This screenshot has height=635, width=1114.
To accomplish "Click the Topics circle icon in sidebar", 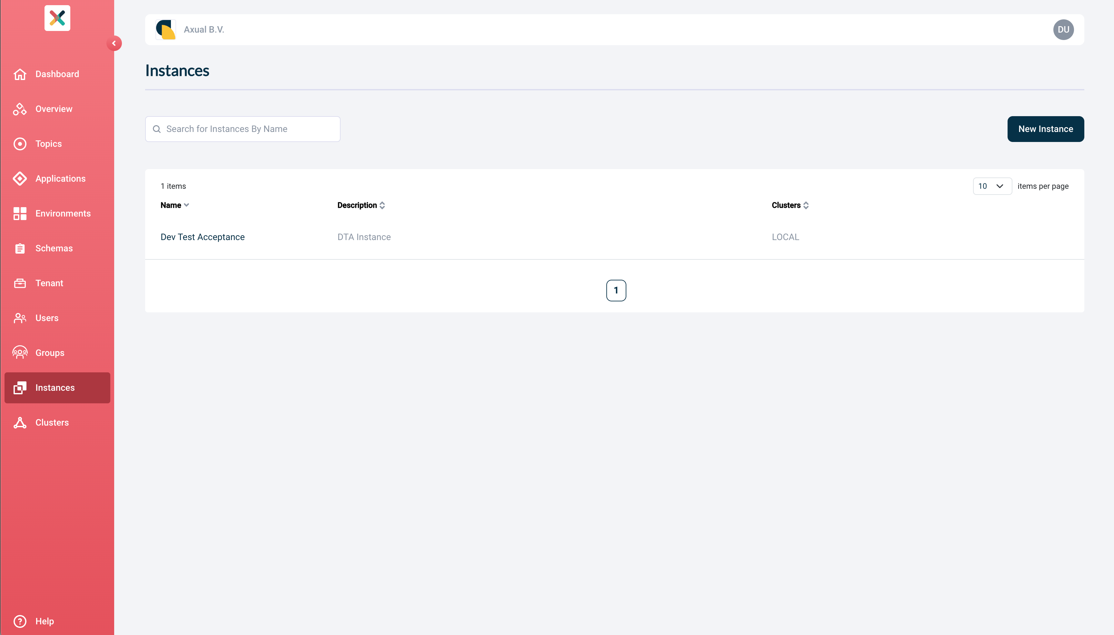I will click(x=20, y=144).
